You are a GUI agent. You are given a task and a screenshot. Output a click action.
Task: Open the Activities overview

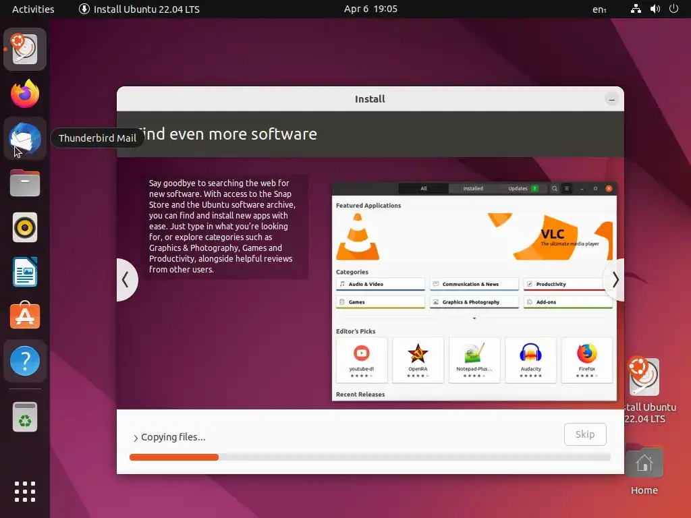33,9
